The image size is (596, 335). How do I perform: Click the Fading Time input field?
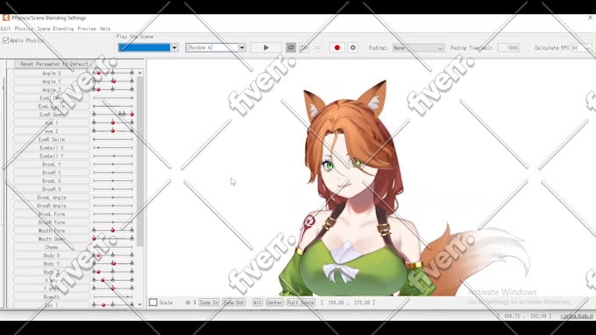pyautogui.click(x=508, y=48)
